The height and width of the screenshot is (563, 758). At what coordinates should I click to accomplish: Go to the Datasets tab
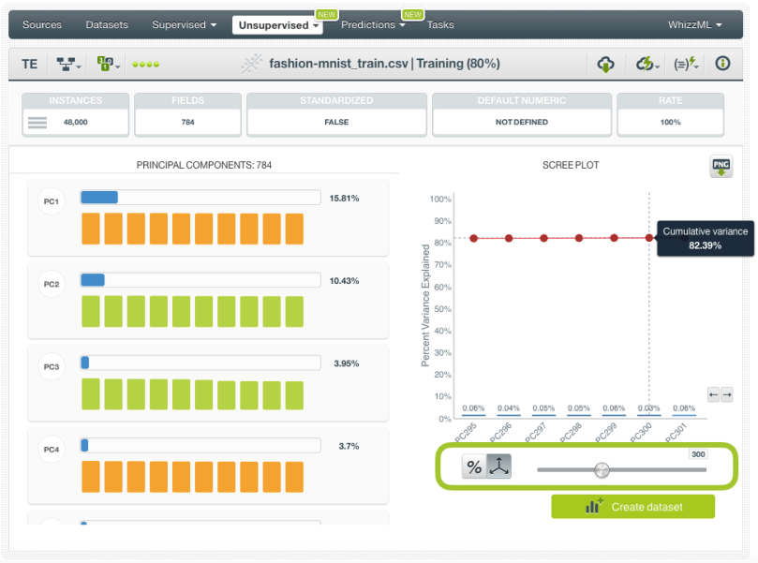[x=107, y=24]
